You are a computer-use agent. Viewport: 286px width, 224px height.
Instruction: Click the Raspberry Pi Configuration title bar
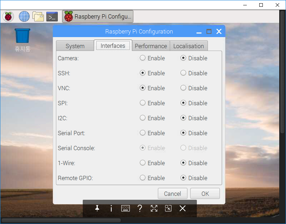click(139, 31)
